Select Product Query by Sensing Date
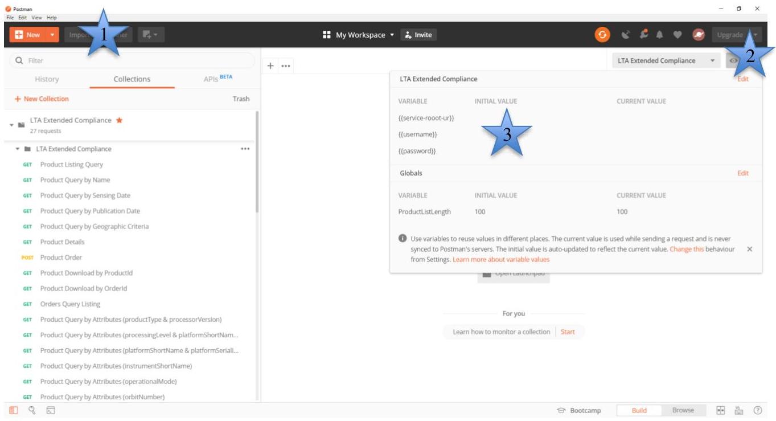776x421 pixels. pos(85,195)
